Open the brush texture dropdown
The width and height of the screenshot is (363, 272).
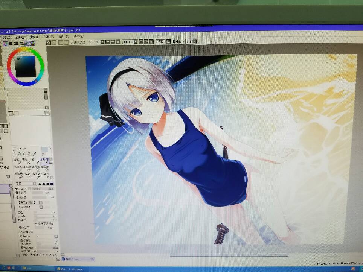coord(41,207)
